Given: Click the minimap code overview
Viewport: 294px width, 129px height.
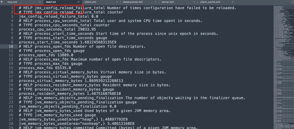Looking at the screenshot, I should tap(283, 67).
